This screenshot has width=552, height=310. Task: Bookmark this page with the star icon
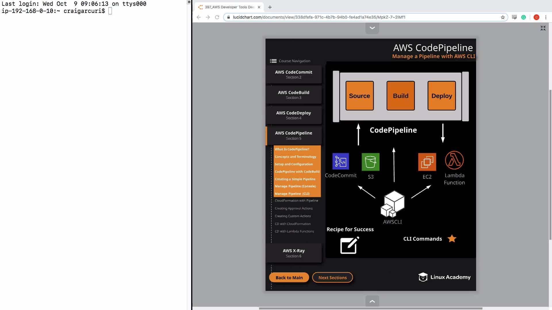click(503, 17)
